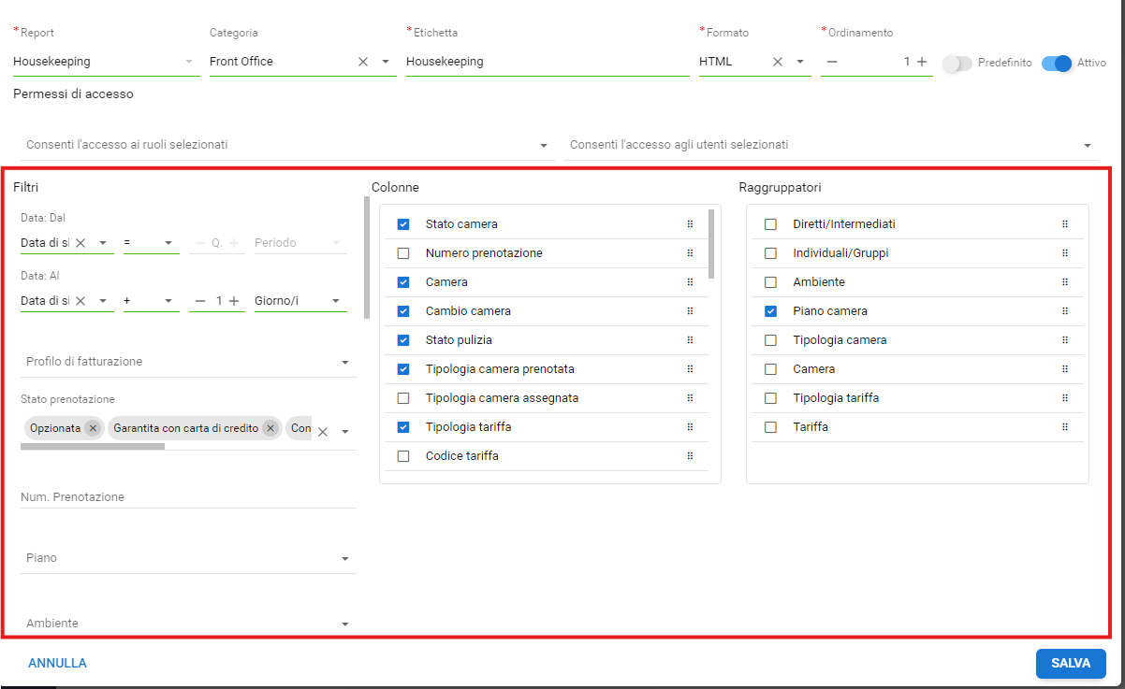Screen dimensions: 1125x689
Task: Click the ANNULLA link
Action: click(57, 663)
